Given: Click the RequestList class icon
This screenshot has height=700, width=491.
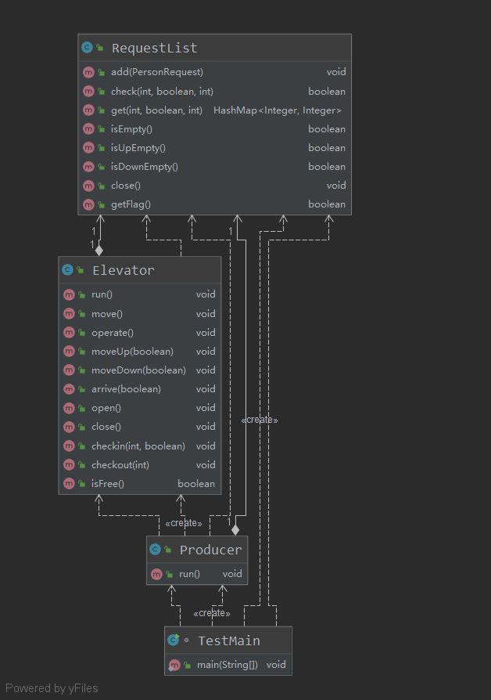Looking at the screenshot, I should click(x=87, y=47).
